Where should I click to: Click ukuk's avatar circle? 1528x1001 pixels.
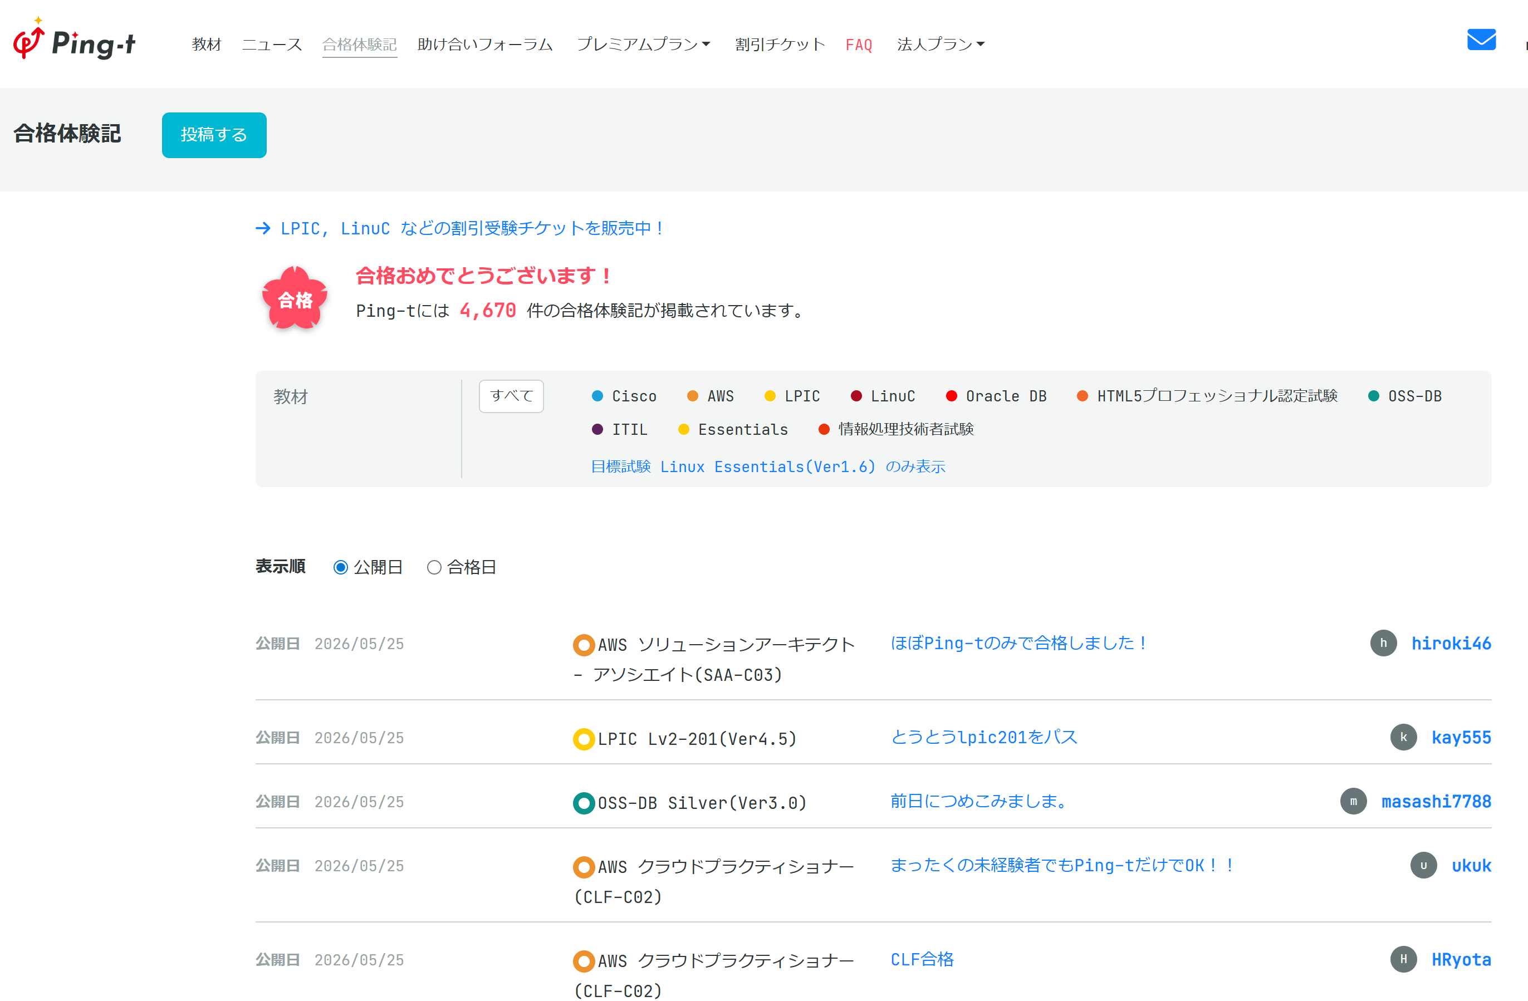pos(1423,866)
